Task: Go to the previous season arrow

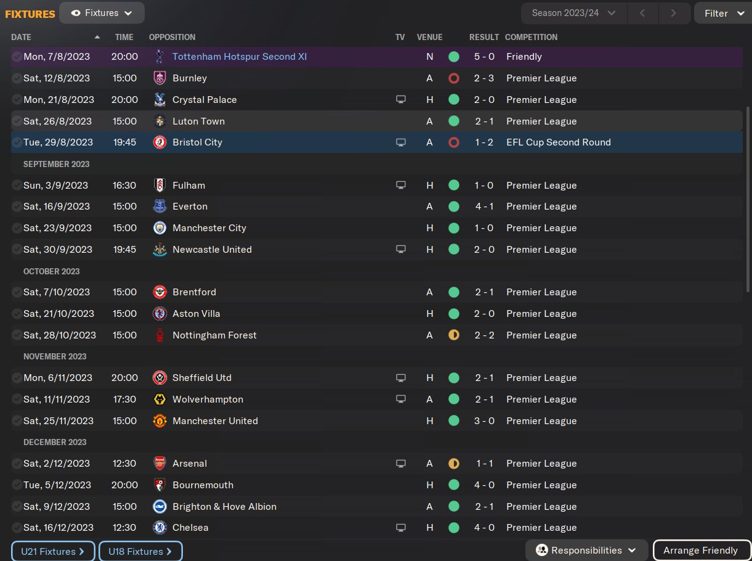Action: pyautogui.click(x=642, y=13)
